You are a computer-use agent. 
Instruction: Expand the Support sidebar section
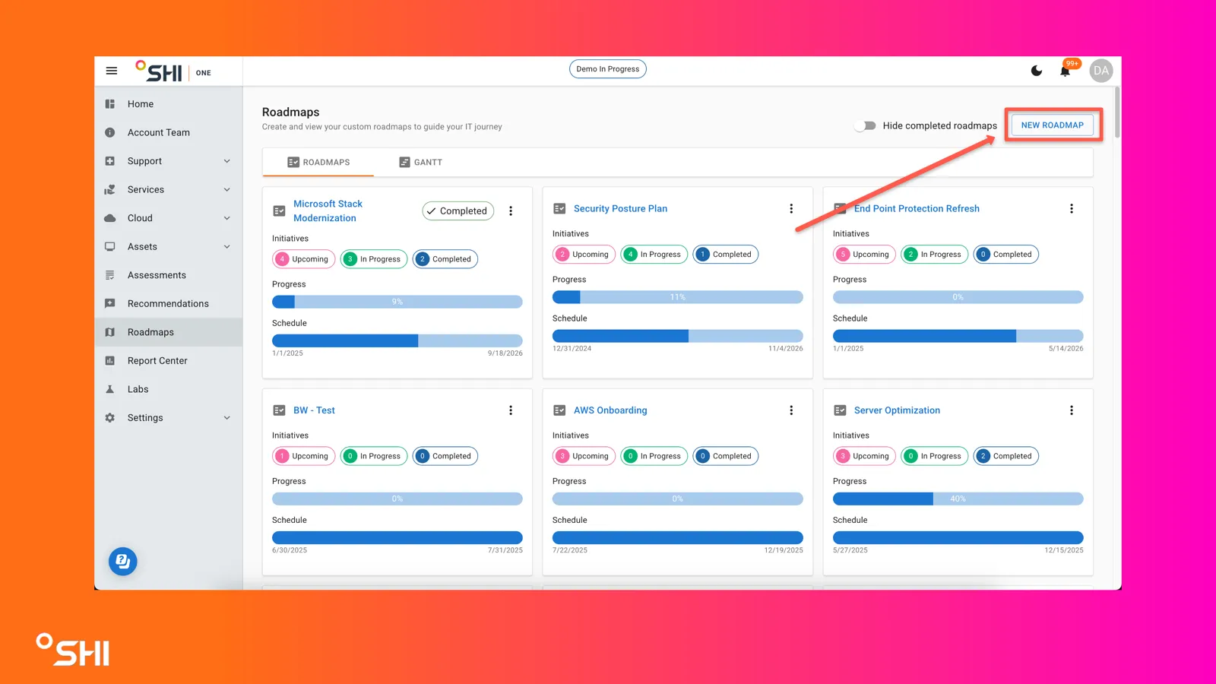pos(227,161)
